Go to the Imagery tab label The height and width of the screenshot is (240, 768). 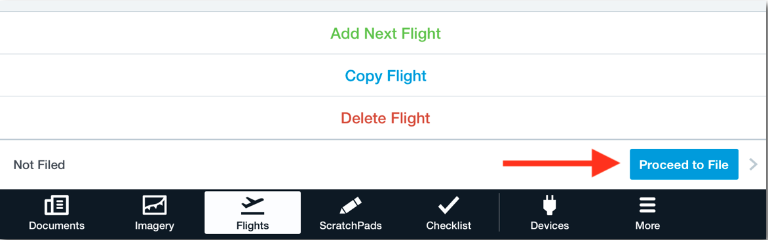[x=154, y=226]
